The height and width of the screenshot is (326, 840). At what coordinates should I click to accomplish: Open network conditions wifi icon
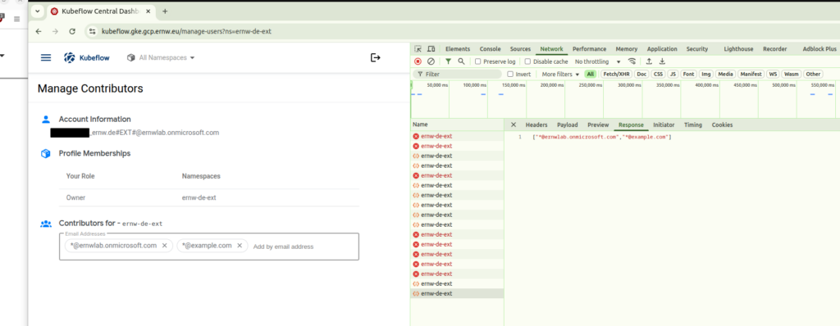click(x=632, y=61)
